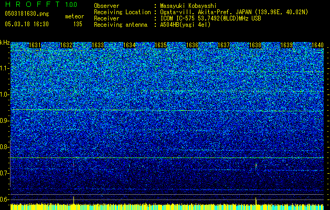Viewport: 330px width, 210px height.
Task: Click the word meteor above the count
Action: tap(74, 16)
